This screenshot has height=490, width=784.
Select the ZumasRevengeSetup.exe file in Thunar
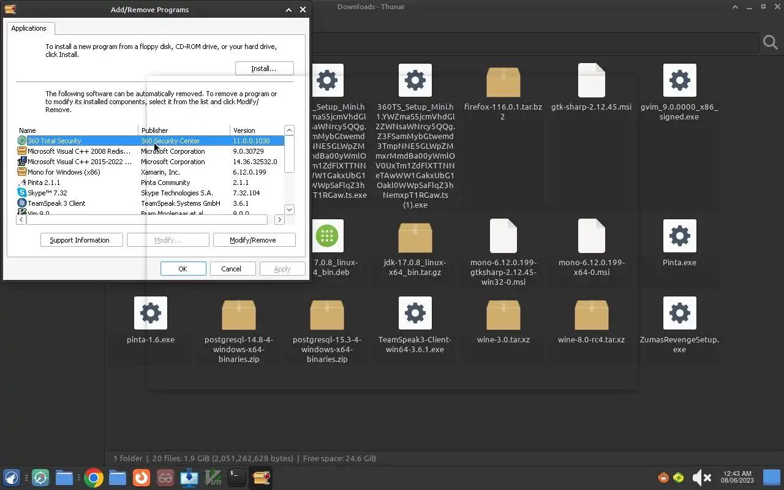point(679,313)
